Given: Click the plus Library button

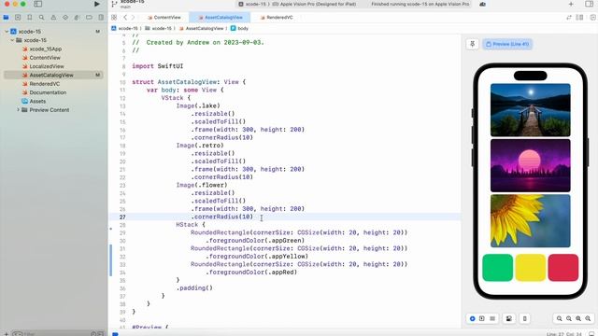Looking at the screenshot, I should (x=571, y=4).
